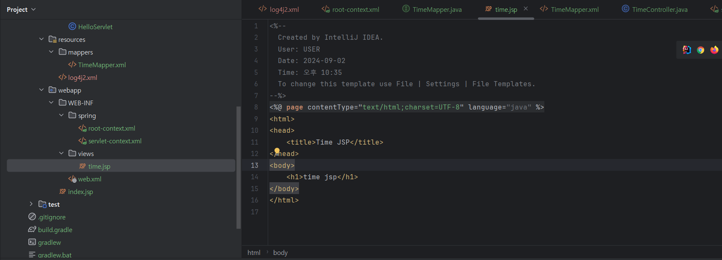Open log4j2.xml in project tree
The height and width of the screenshot is (260, 722).
[82, 77]
